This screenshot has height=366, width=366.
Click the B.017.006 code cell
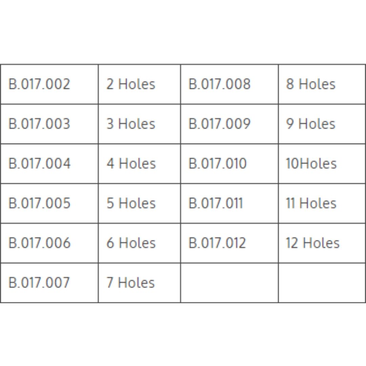(39, 243)
